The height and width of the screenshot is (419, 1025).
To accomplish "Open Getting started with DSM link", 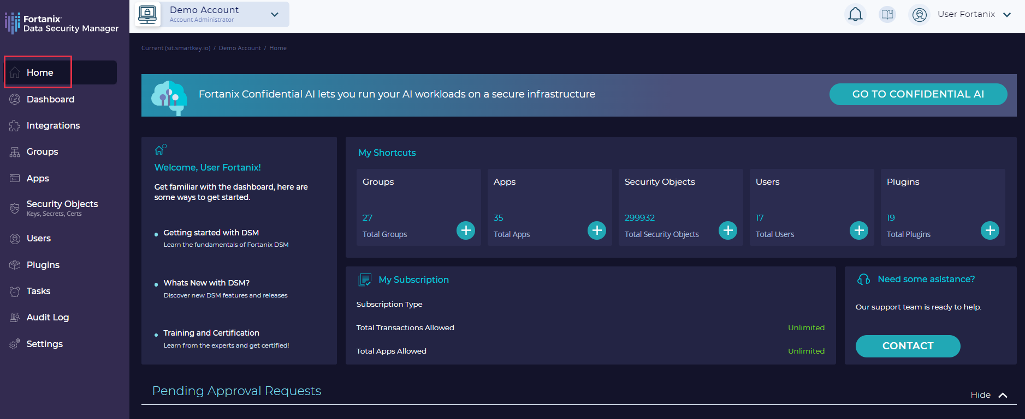I will pos(211,233).
